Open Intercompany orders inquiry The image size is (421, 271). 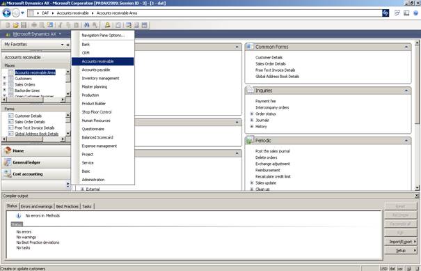click(x=272, y=107)
